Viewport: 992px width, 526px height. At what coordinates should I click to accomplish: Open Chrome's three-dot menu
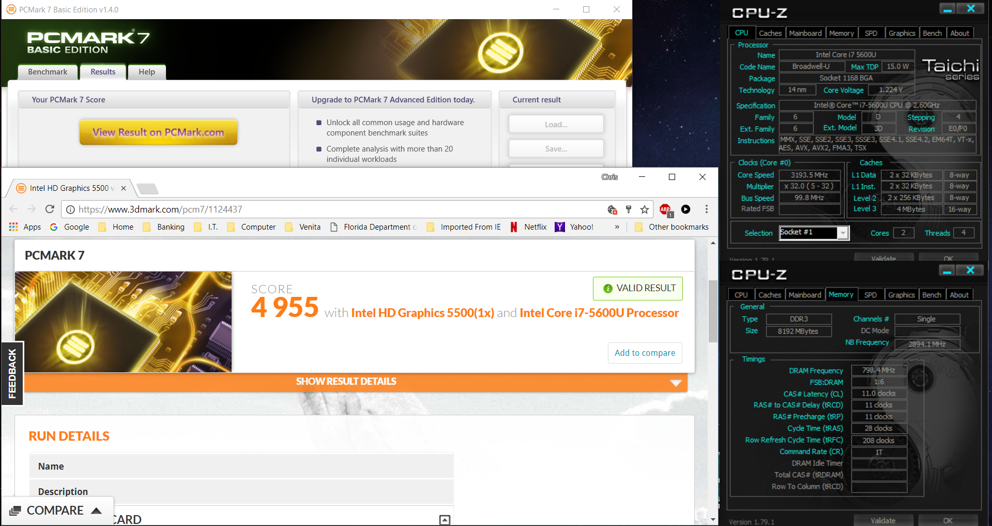pos(707,209)
